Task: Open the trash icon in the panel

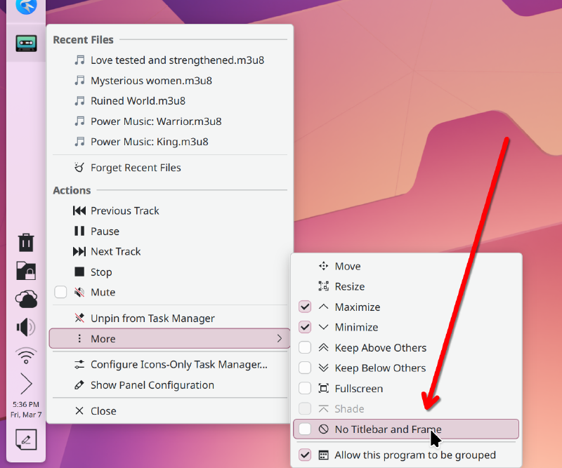Action: (26, 243)
